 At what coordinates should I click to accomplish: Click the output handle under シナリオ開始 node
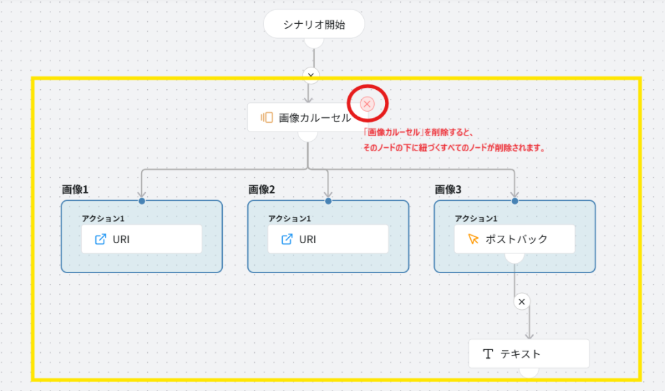(x=313, y=42)
